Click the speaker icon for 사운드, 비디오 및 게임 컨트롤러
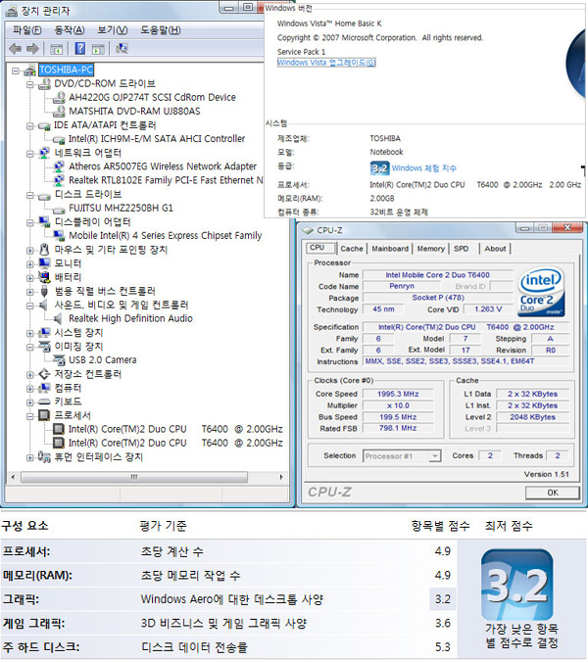 click(x=44, y=305)
